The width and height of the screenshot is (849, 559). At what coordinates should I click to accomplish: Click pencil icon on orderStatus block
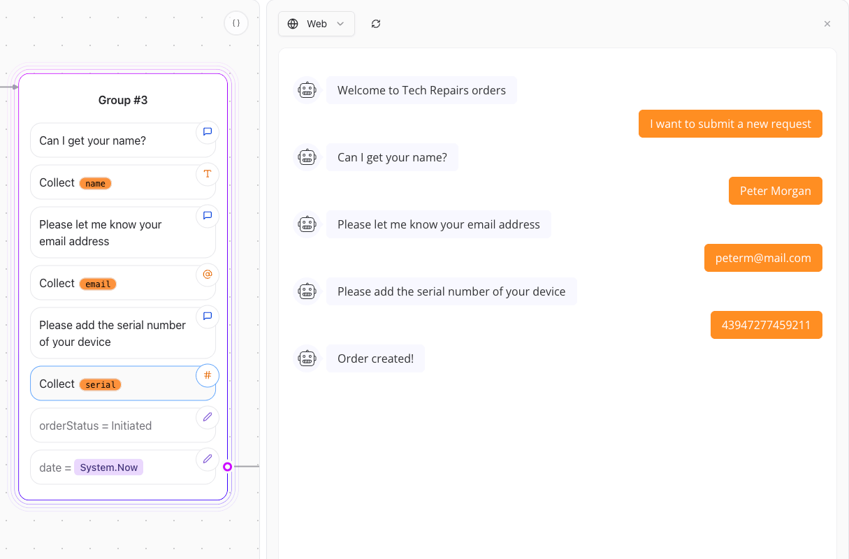[x=208, y=417]
